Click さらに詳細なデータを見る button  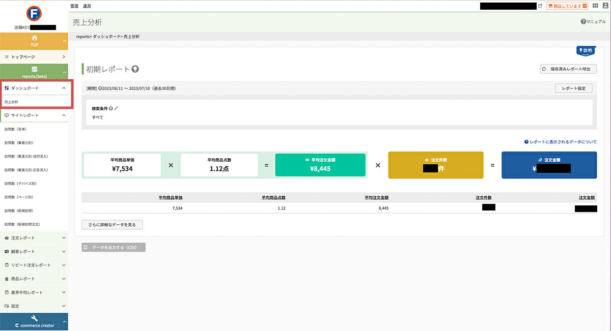(x=112, y=224)
